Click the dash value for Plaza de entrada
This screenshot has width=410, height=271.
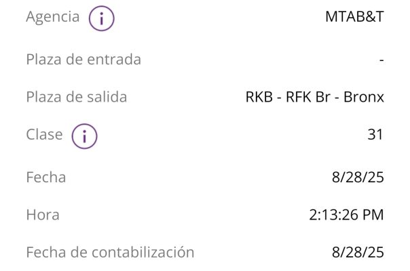pyautogui.click(x=382, y=60)
